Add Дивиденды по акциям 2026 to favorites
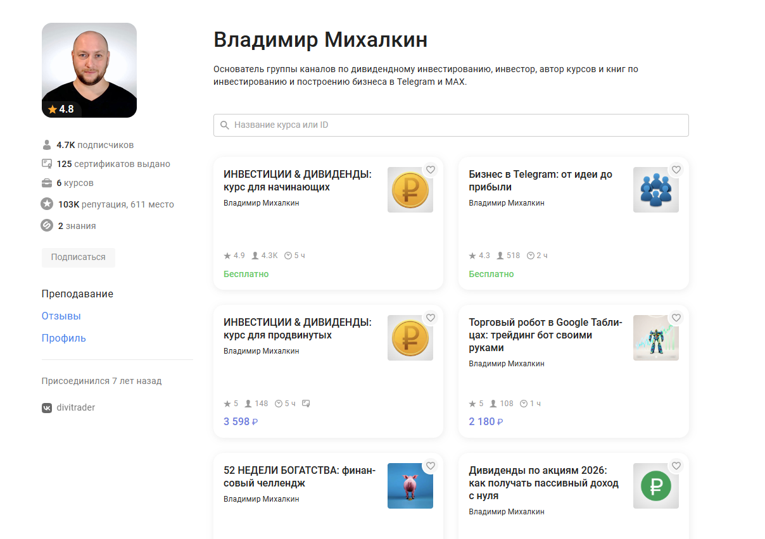765x539 pixels. coord(676,466)
